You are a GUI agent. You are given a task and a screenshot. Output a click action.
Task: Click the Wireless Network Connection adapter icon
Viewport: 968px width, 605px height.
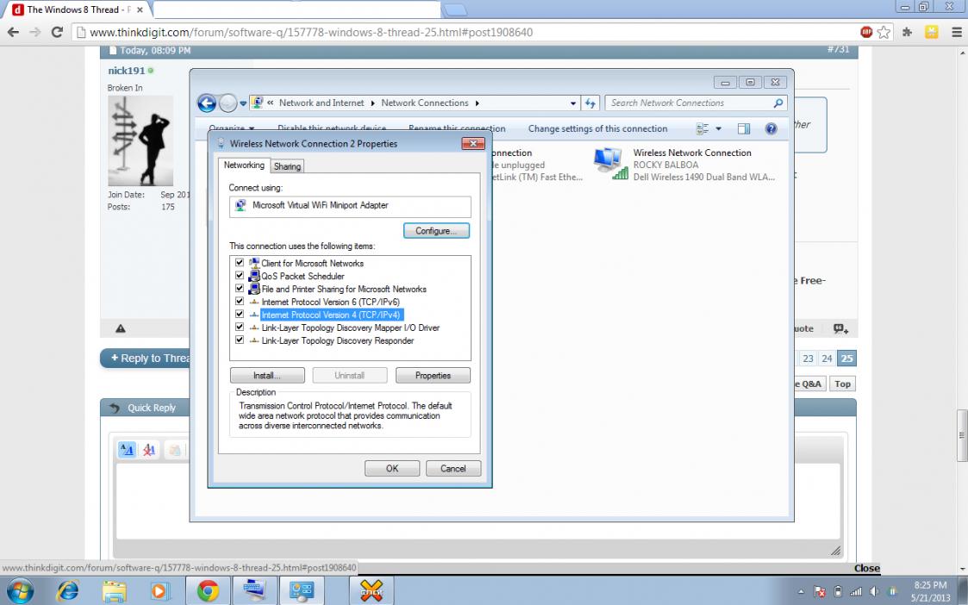(x=610, y=164)
